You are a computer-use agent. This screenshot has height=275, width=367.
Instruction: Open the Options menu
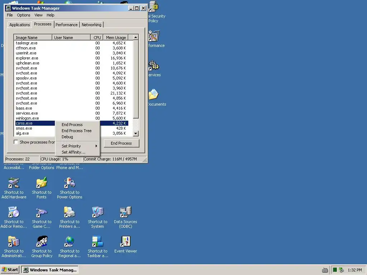pos(23,15)
